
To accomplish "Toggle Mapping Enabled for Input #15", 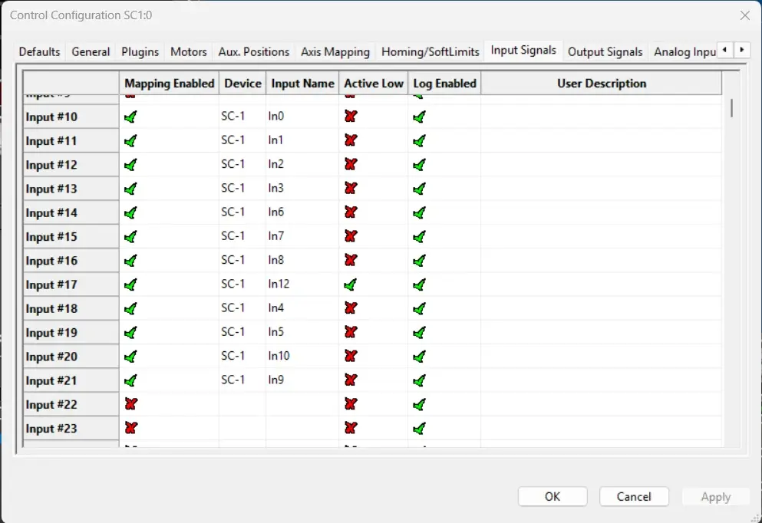I will coord(130,236).
